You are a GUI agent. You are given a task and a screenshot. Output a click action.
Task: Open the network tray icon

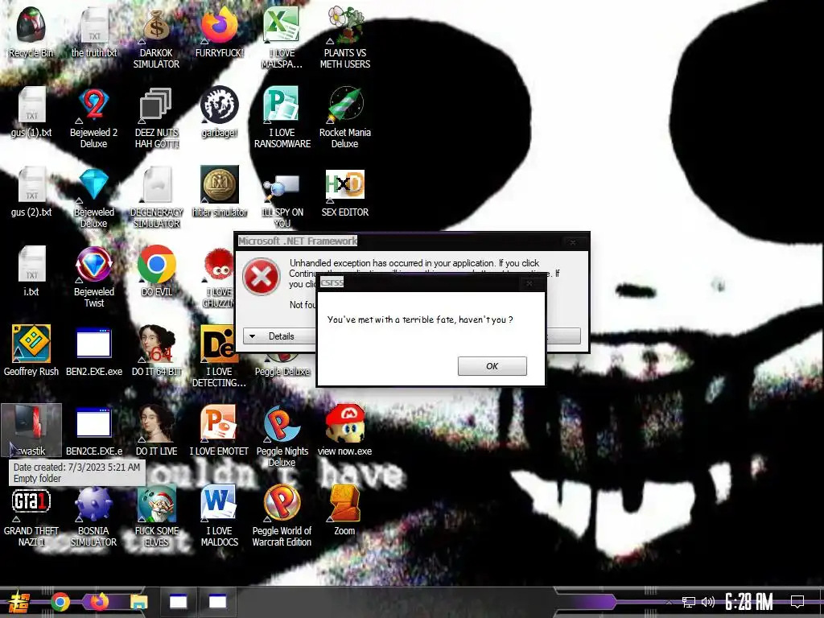689,602
